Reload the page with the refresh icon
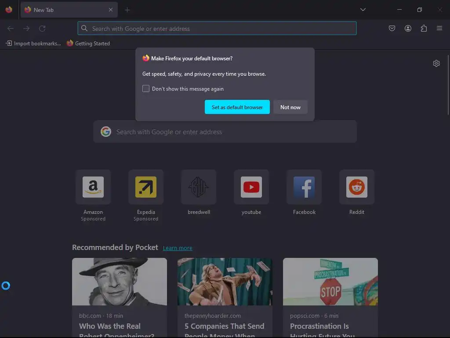Screen dimensions: 450x338 tap(42, 29)
